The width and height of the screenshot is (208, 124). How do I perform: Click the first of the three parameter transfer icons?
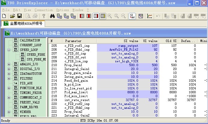[x=59, y=16]
